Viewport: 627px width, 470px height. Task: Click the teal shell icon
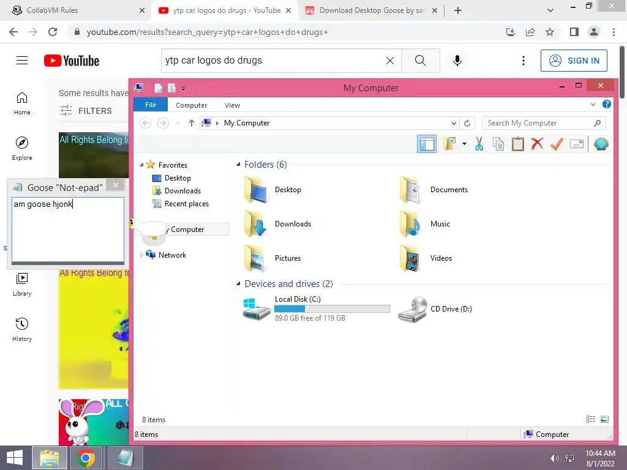(601, 144)
